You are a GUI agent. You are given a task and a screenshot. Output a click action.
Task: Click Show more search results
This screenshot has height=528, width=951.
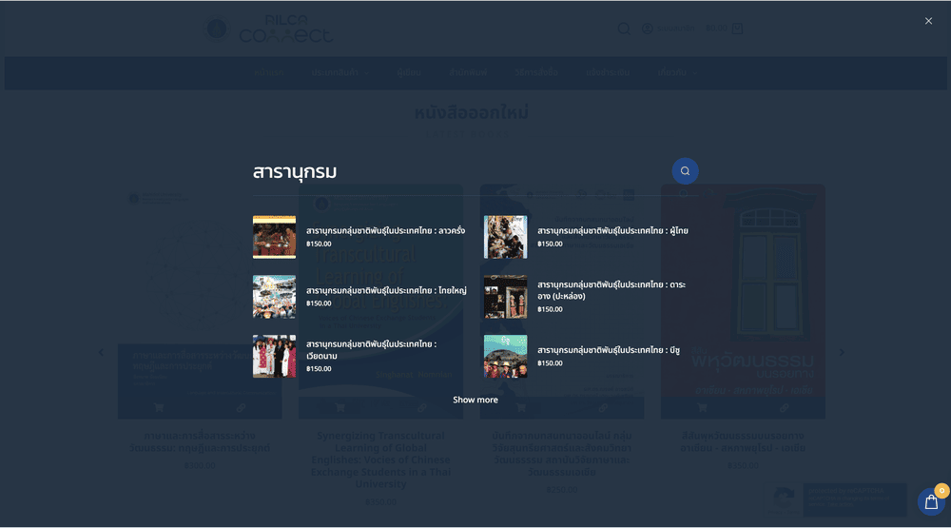pos(475,400)
